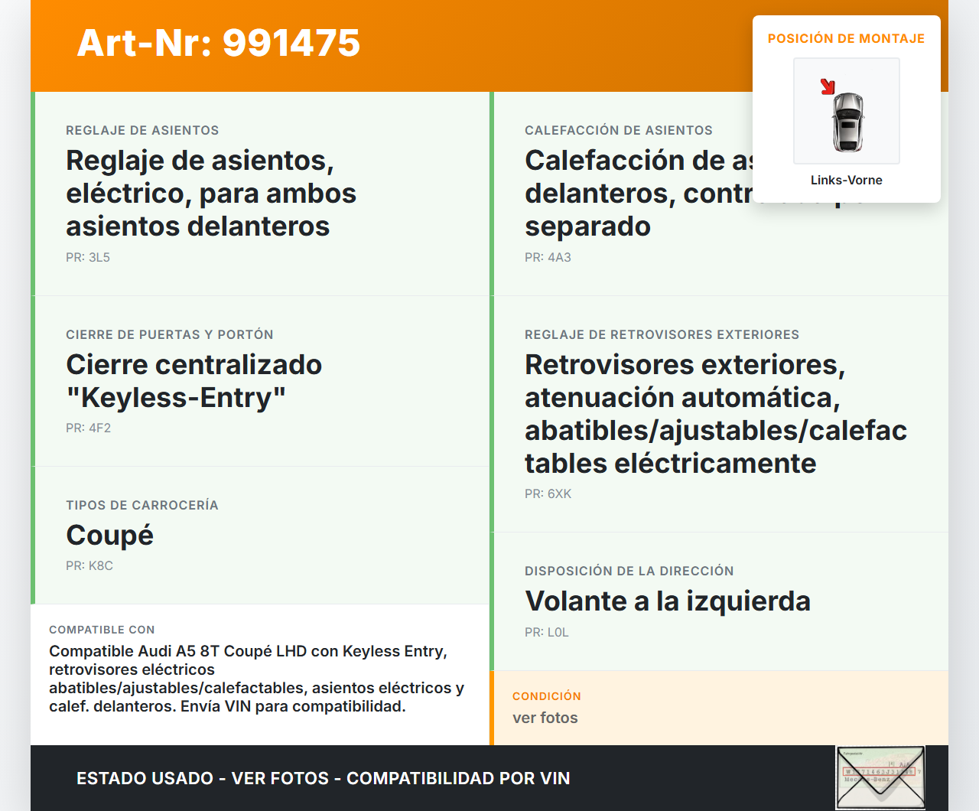979x811 pixels.
Task: Click the PR: 4F2 code
Action: point(88,428)
